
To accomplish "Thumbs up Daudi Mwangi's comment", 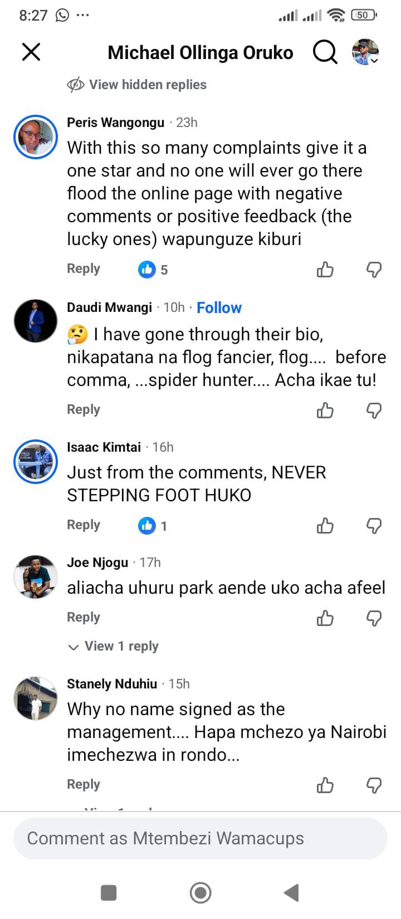I will click(325, 411).
